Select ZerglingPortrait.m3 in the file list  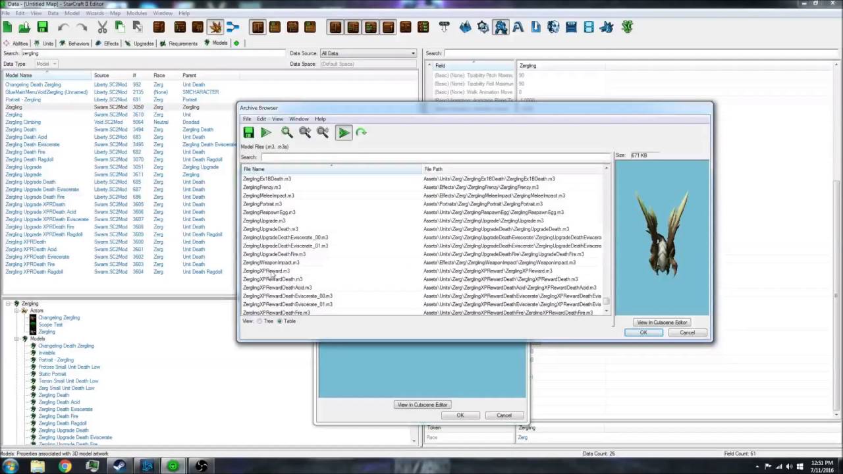click(262, 204)
